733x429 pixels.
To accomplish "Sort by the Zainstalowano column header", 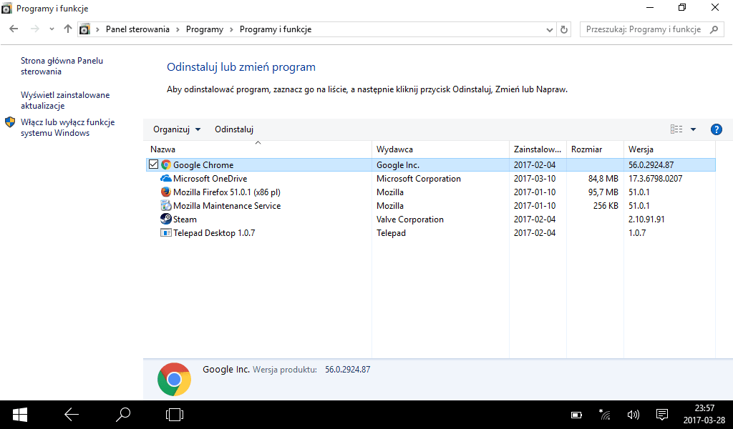I will coord(538,149).
